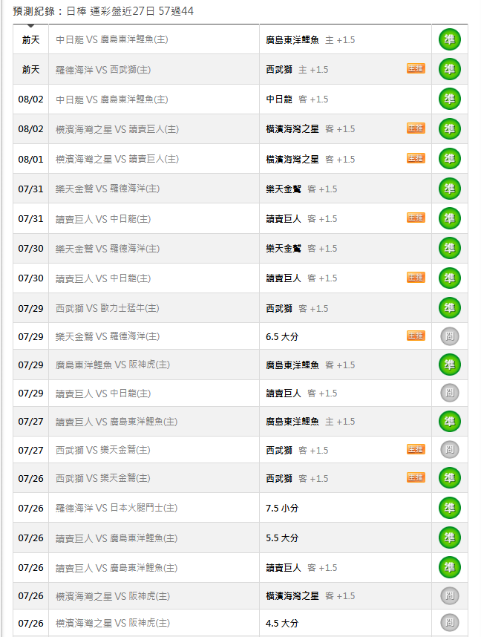Click 主推 badge in 07/30 讀賣巨人 row

point(416,278)
